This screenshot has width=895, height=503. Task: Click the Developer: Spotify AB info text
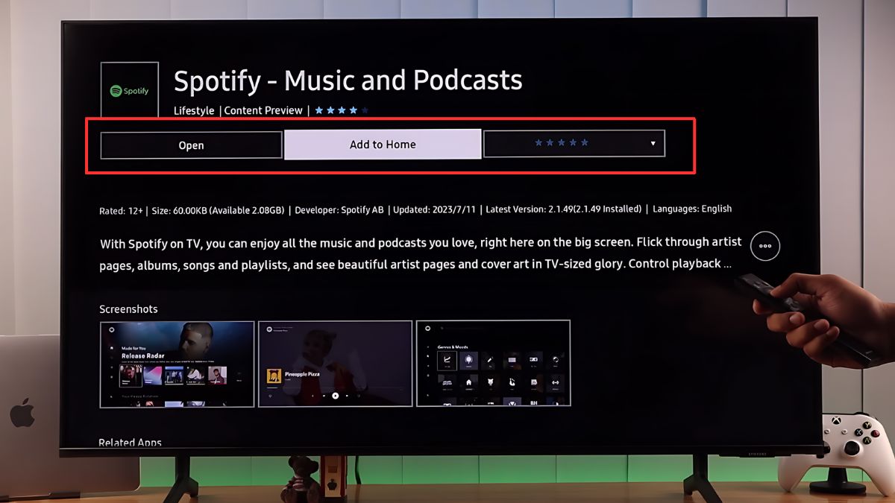[x=339, y=209]
